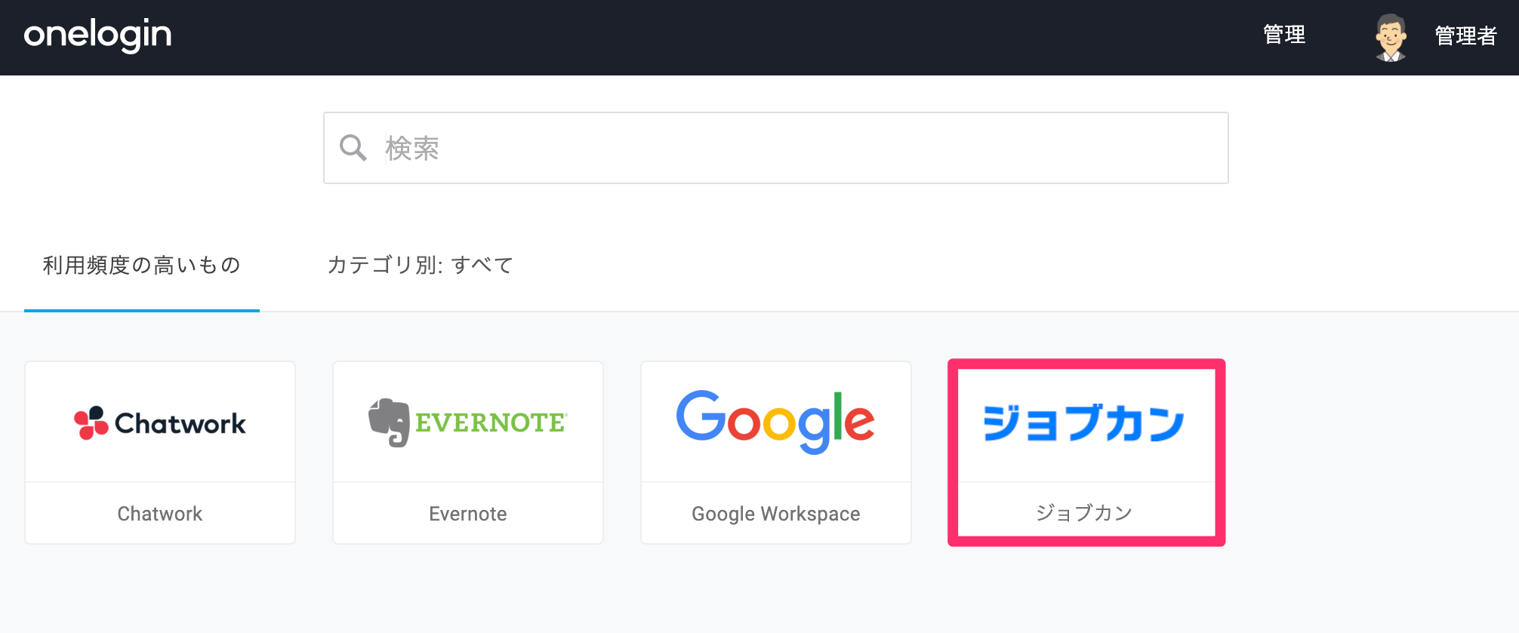The image size is (1519, 633).
Task: Open the 管理者 user menu
Action: [x=1465, y=35]
